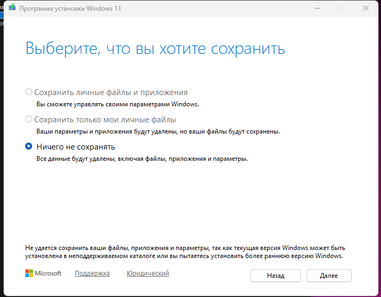Choose the 'Ничего не сохранять' radio button

[x=28, y=146]
